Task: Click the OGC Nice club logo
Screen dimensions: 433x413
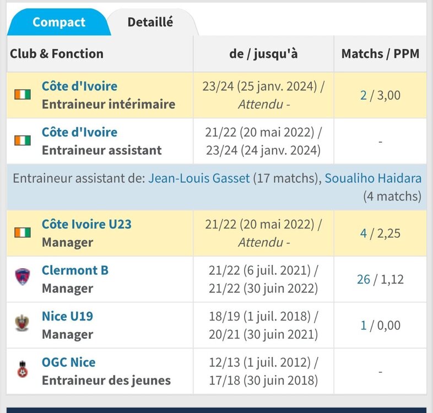Action: coord(23,369)
